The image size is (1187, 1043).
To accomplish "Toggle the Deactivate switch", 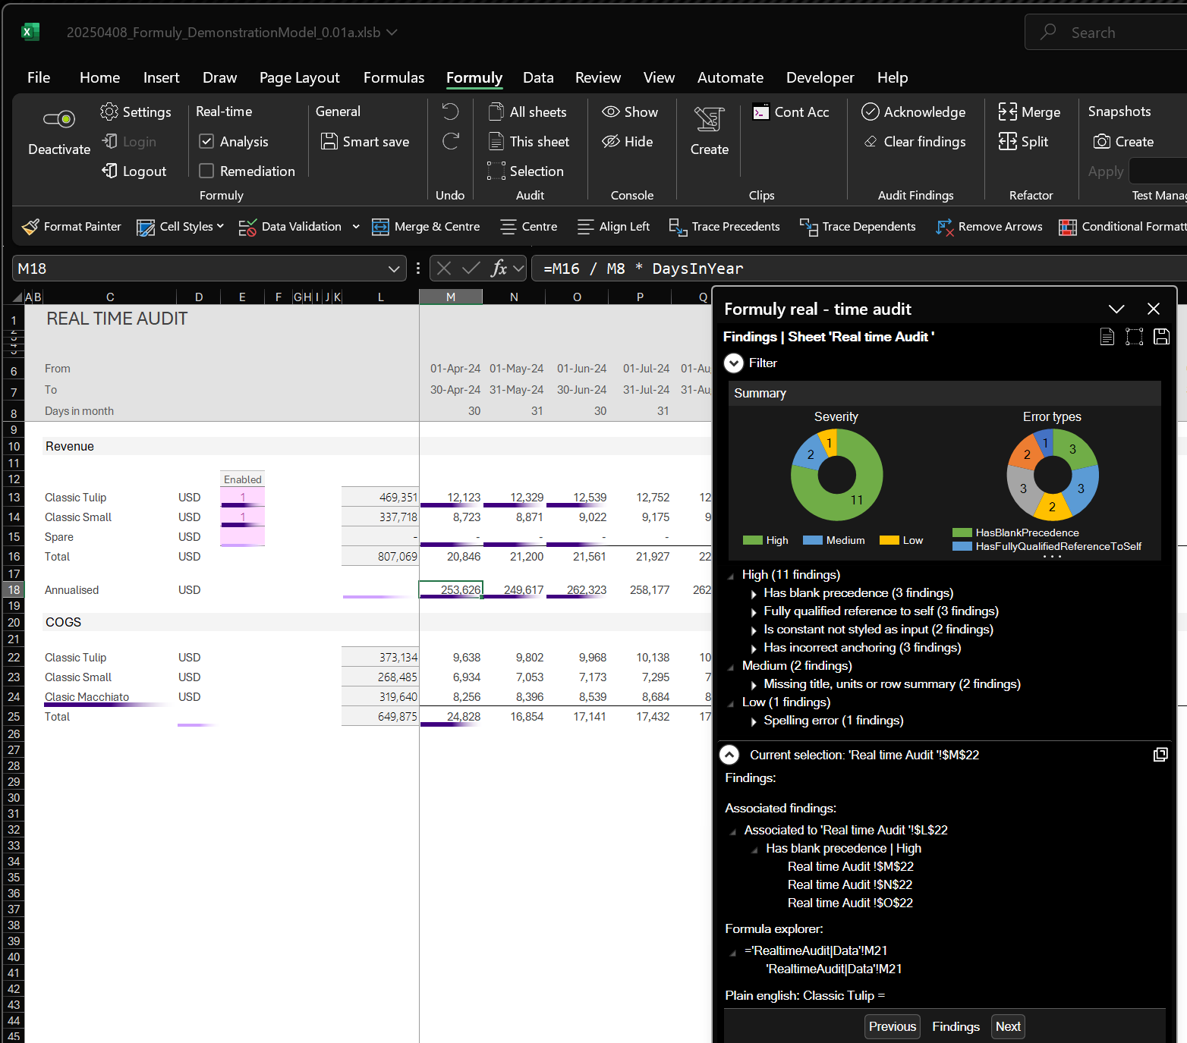I will tap(59, 119).
